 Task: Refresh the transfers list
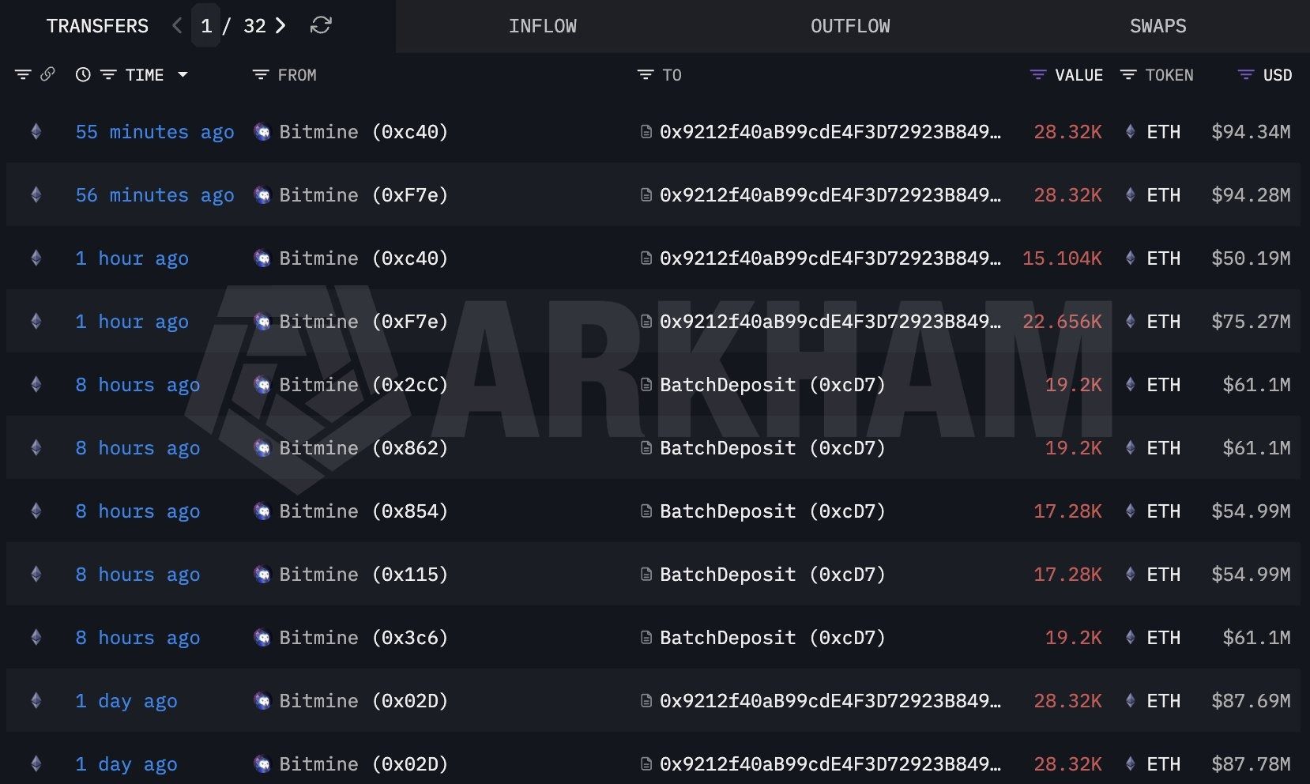click(319, 25)
